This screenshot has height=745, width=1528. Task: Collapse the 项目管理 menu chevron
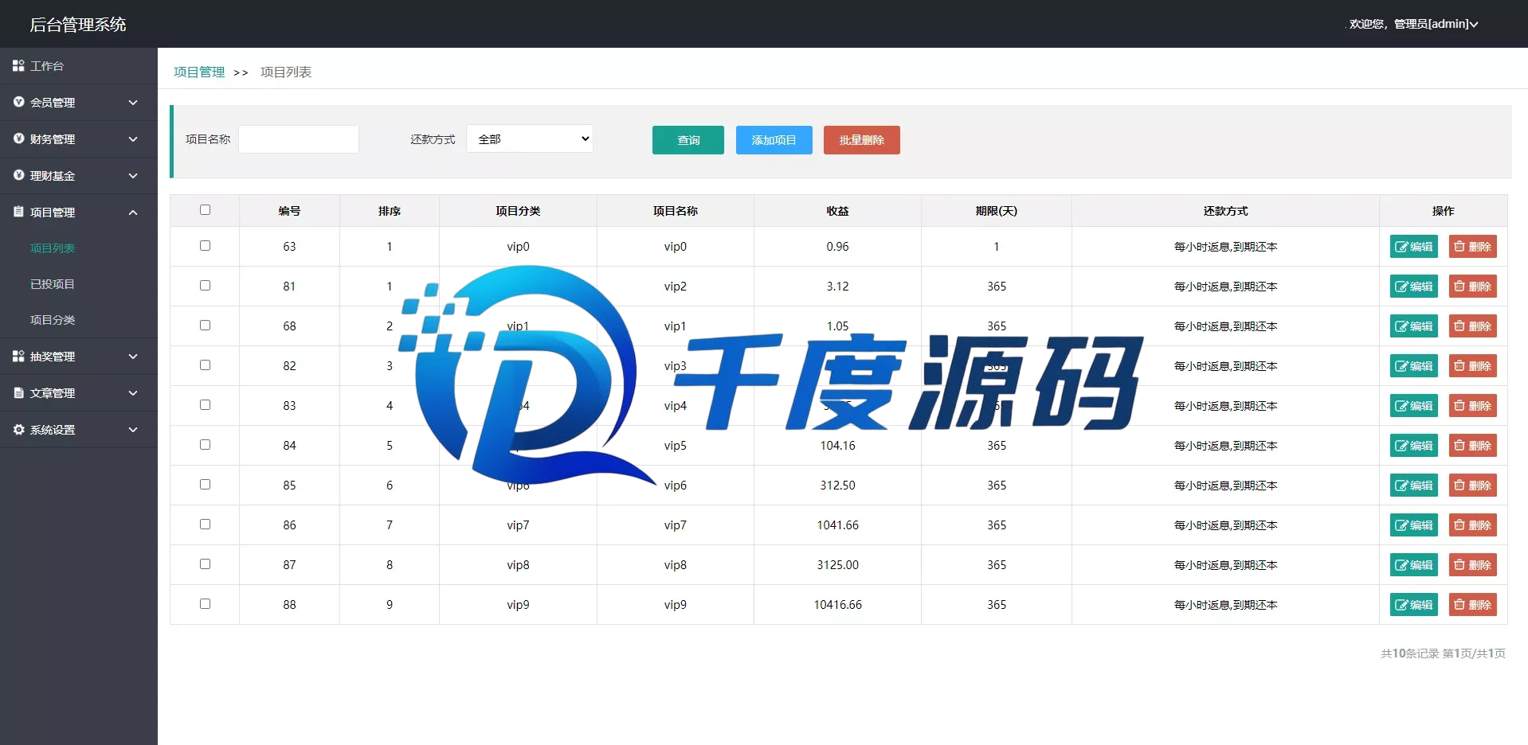(133, 213)
